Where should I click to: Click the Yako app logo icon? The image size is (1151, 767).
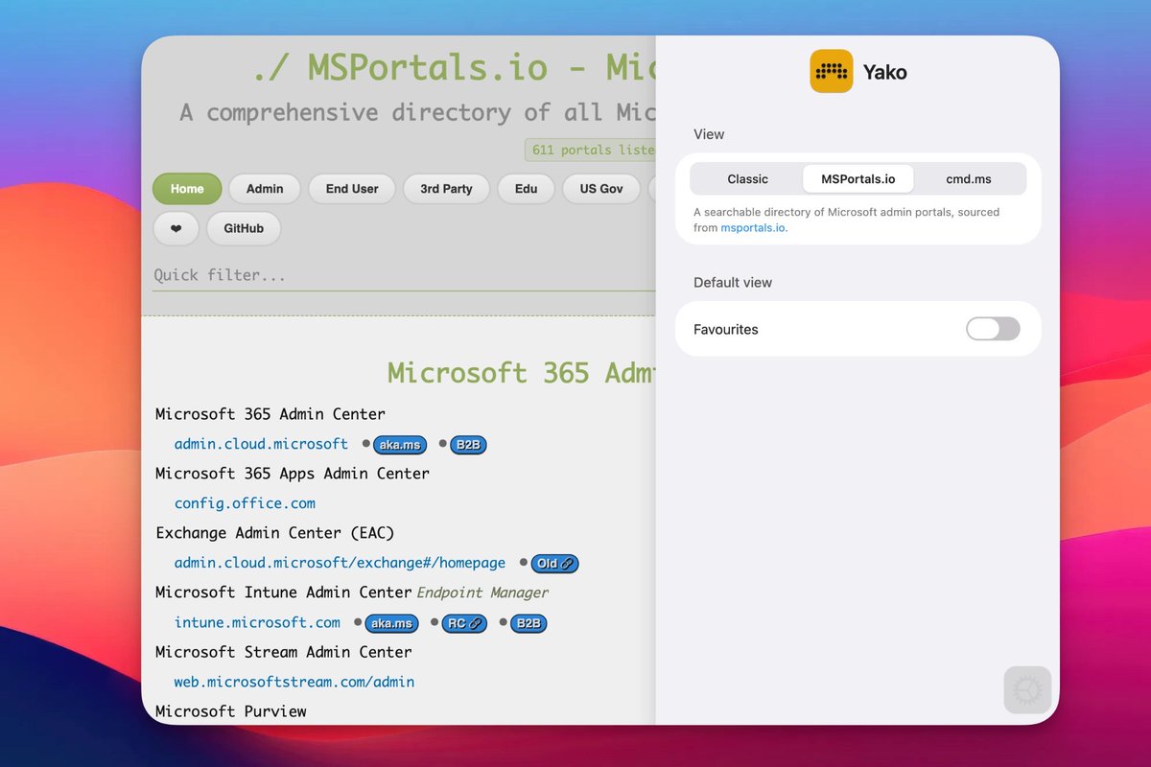tap(832, 71)
